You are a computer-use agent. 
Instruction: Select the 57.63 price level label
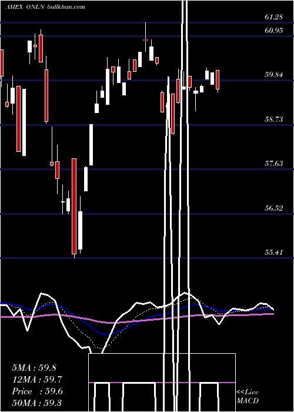tap(274, 164)
